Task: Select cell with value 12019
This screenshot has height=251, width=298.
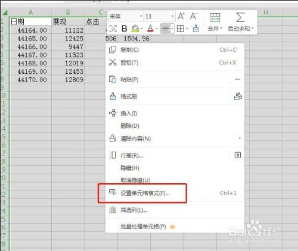Action: [68, 63]
